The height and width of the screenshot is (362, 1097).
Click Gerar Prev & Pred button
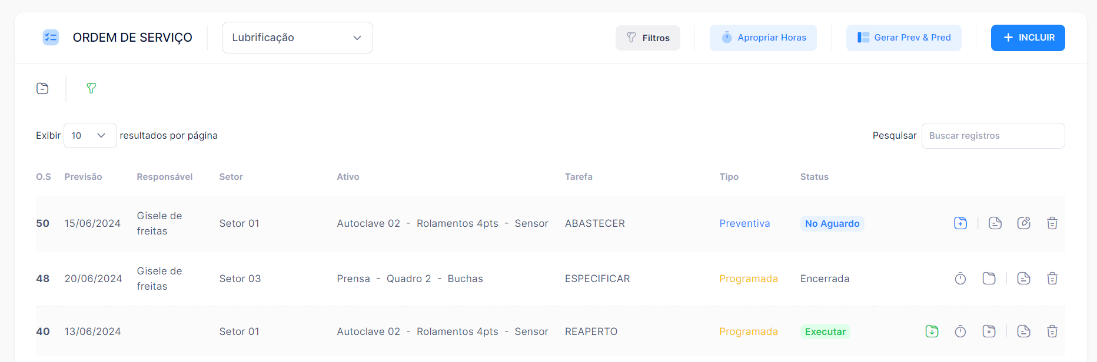[x=904, y=38]
